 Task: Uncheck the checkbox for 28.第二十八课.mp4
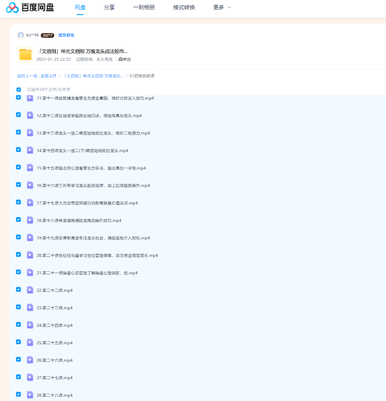tap(18, 394)
